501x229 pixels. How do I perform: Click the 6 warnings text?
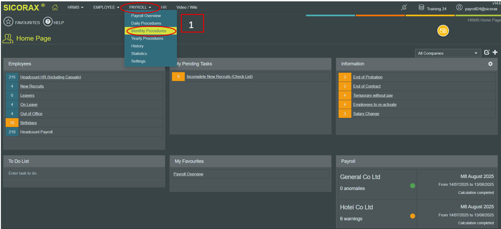[x=351, y=219]
